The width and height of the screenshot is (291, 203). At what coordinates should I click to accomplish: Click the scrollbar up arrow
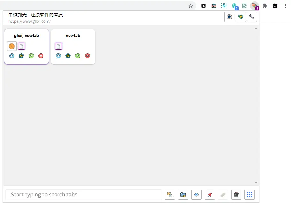pyautogui.click(x=256, y=28)
